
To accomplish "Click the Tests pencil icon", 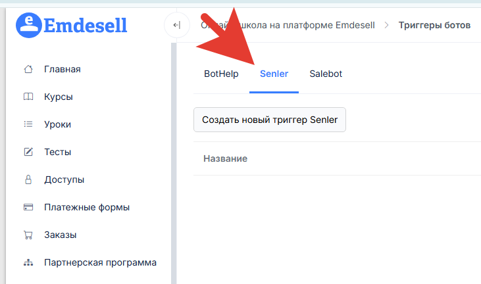I will 28,152.
